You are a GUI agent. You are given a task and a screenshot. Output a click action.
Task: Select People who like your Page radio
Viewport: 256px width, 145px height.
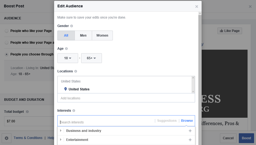(x=7, y=31)
